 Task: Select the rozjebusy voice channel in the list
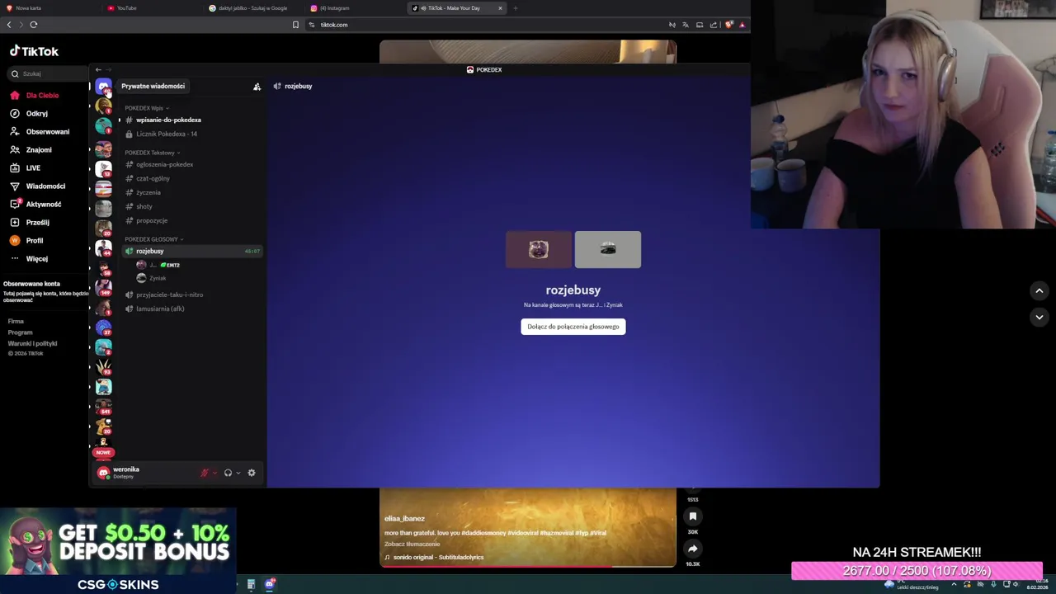tap(191, 251)
